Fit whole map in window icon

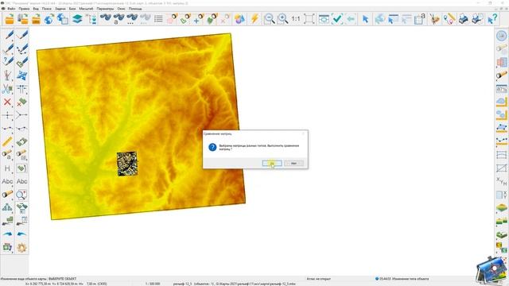point(309,19)
